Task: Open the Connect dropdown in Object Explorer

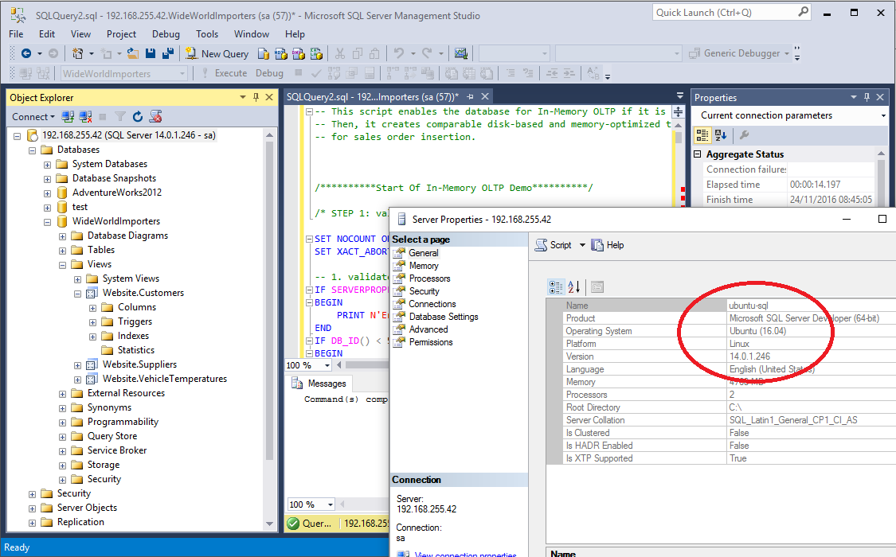Action: tap(33, 116)
